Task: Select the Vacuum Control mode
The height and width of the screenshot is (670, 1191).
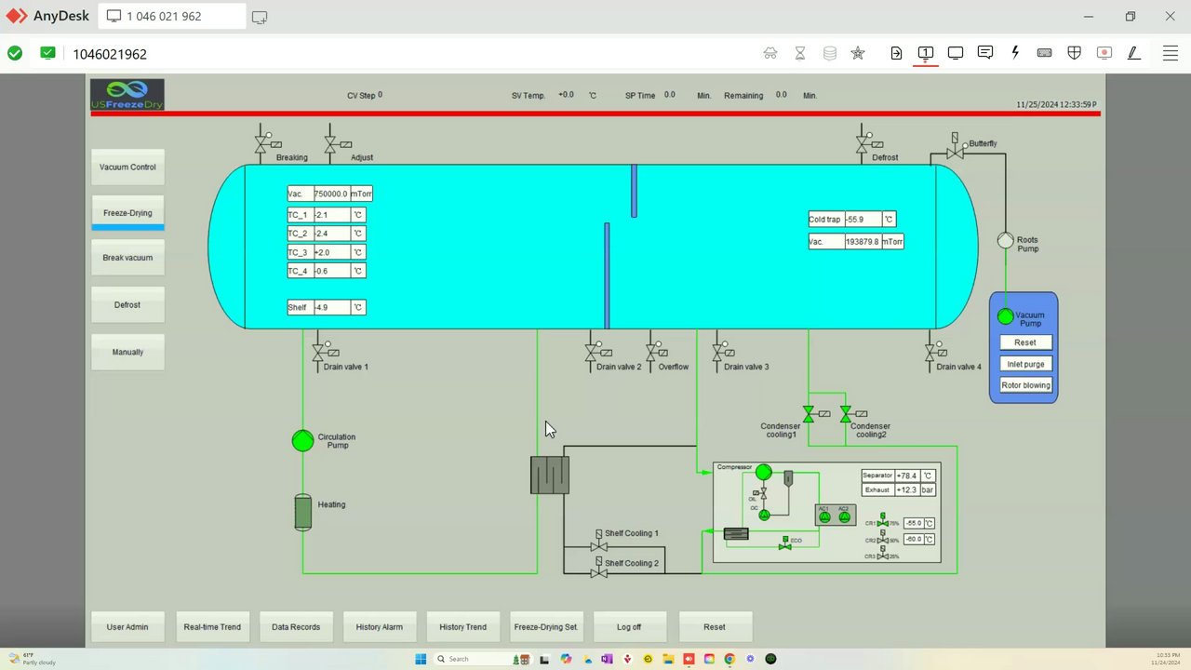Action: [127, 167]
